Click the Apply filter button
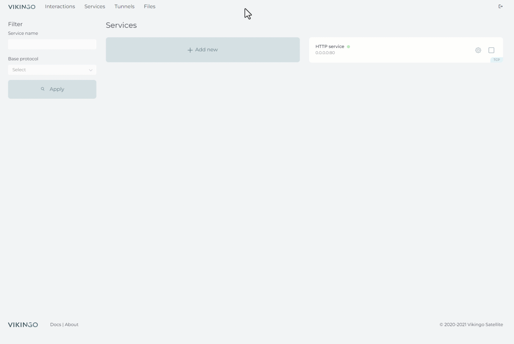The height and width of the screenshot is (344, 514). coord(52,89)
